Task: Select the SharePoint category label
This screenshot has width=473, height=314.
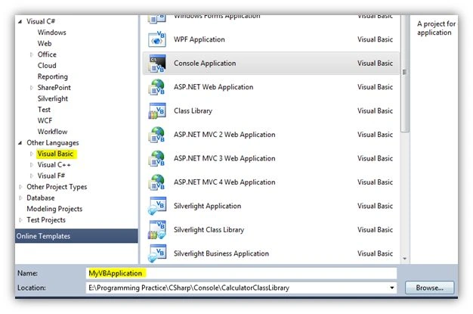Action: click(54, 88)
